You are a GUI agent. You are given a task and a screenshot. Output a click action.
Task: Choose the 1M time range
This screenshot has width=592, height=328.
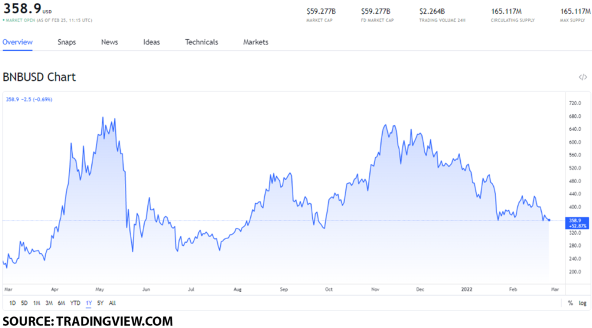tap(36, 303)
